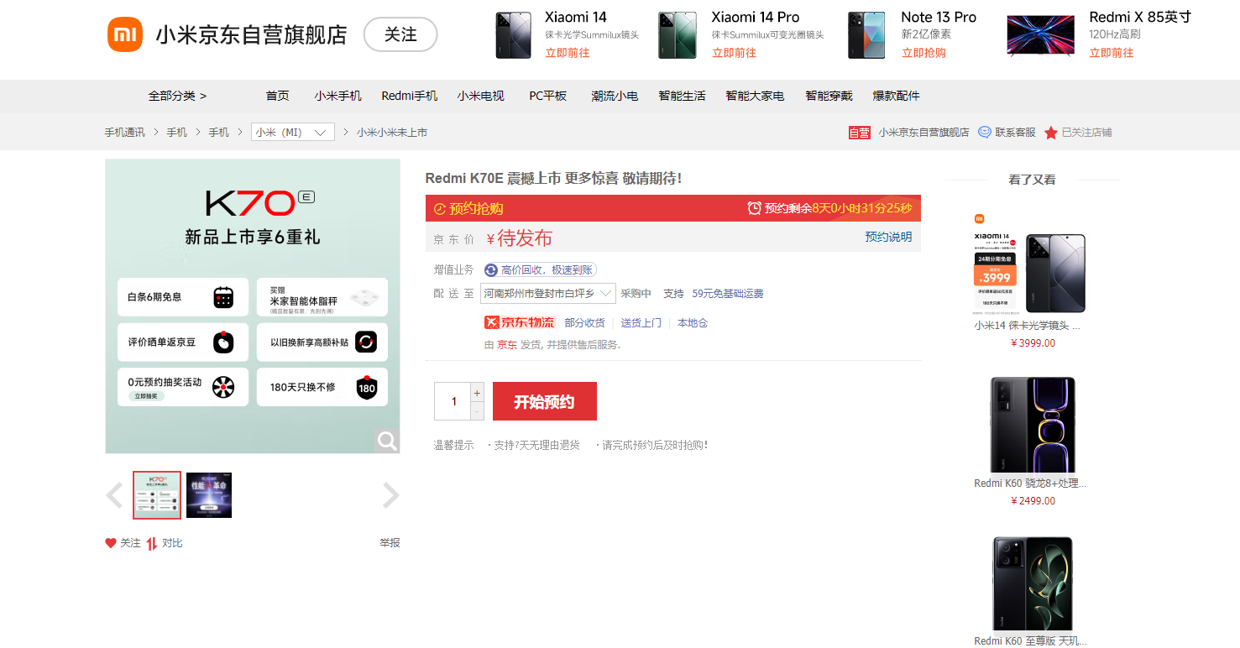
Task: Open Redmi K60 至尊版 product image
Action: coord(1032,583)
